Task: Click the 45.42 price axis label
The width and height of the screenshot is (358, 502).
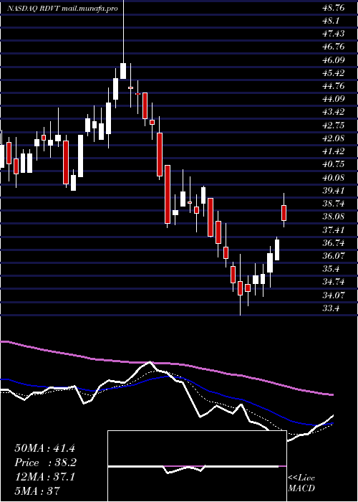Action: point(333,73)
